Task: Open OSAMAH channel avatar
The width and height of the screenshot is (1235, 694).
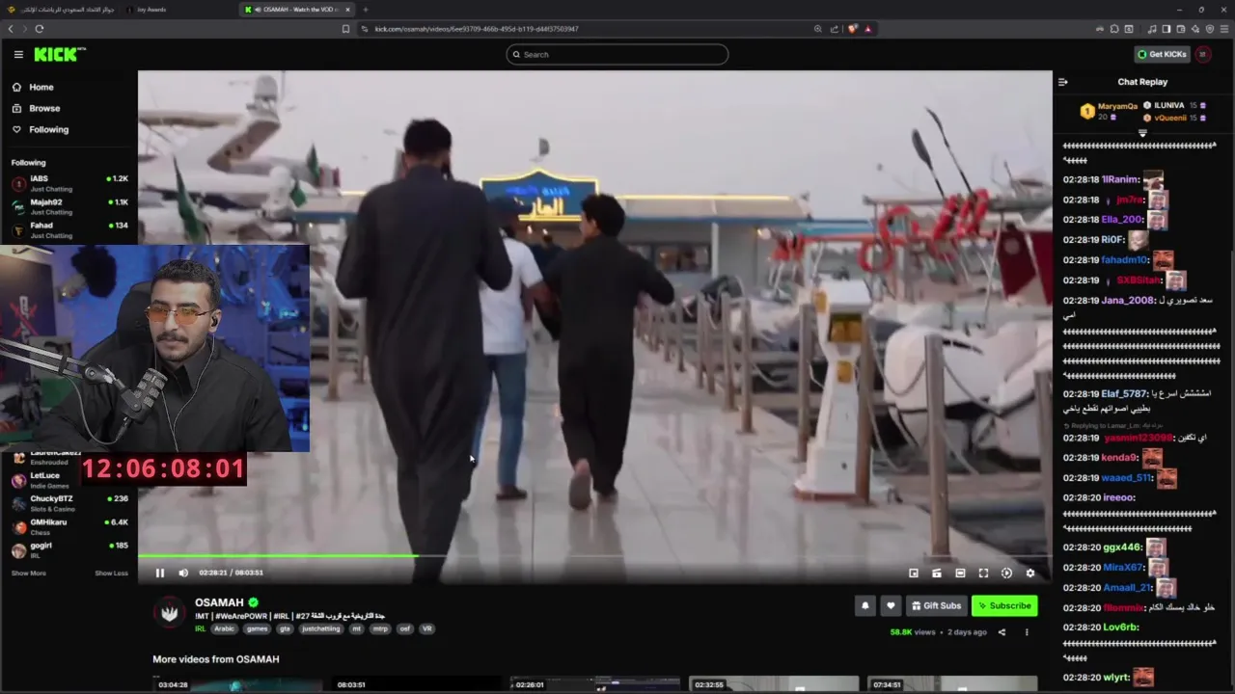Action: 171,614
